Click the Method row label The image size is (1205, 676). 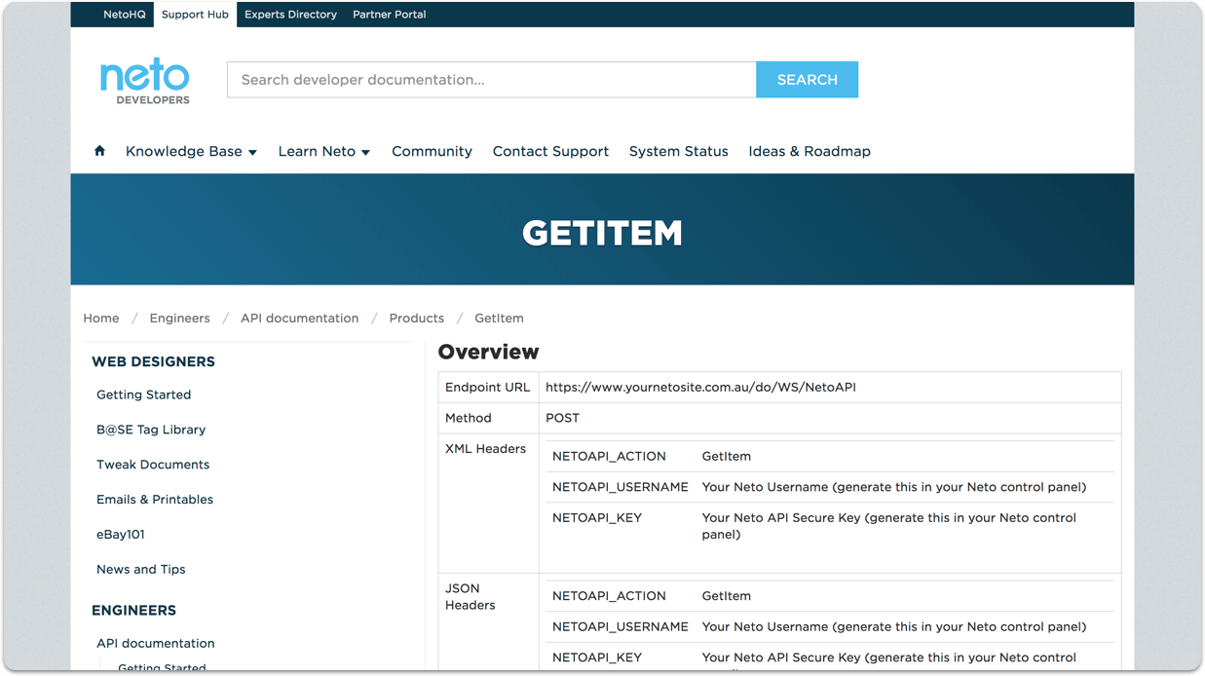click(x=469, y=418)
